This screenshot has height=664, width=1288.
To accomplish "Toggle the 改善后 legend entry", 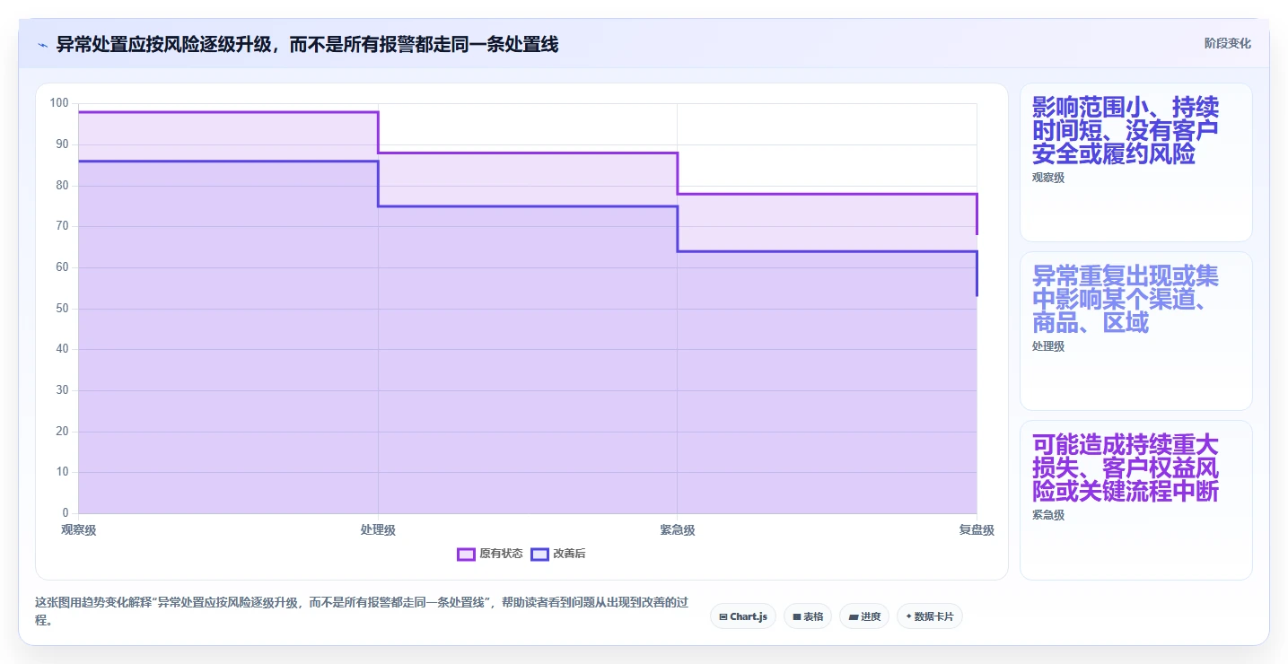I will click(x=558, y=554).
